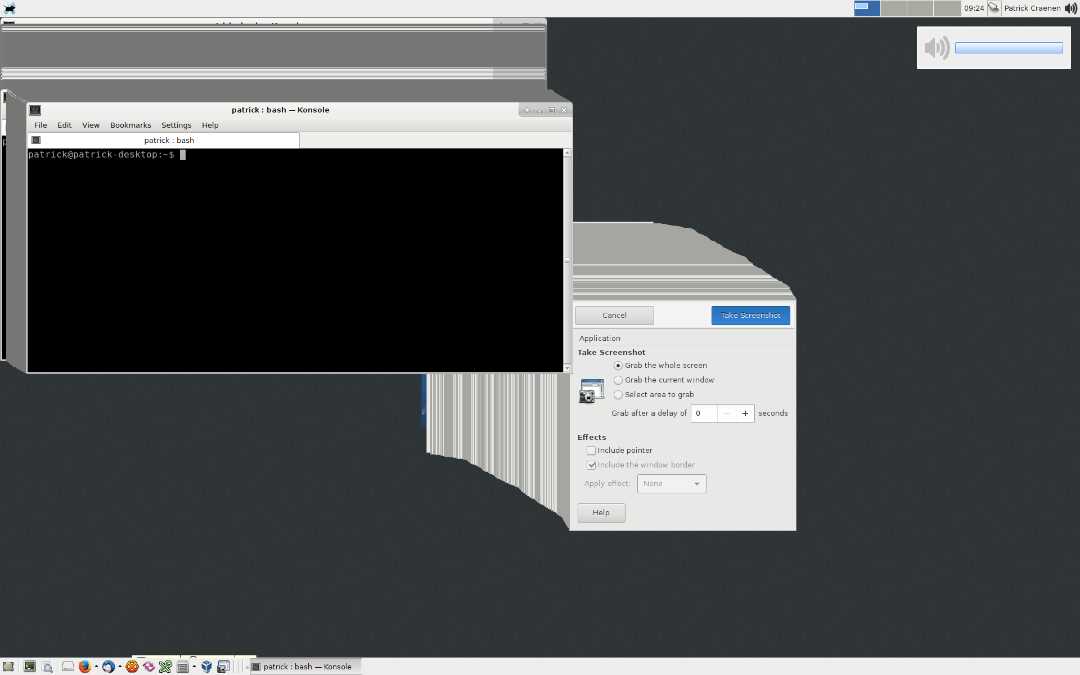Click the blue volume level bar
Viewport: 1080px width, 675px height.
[1009, 48]
